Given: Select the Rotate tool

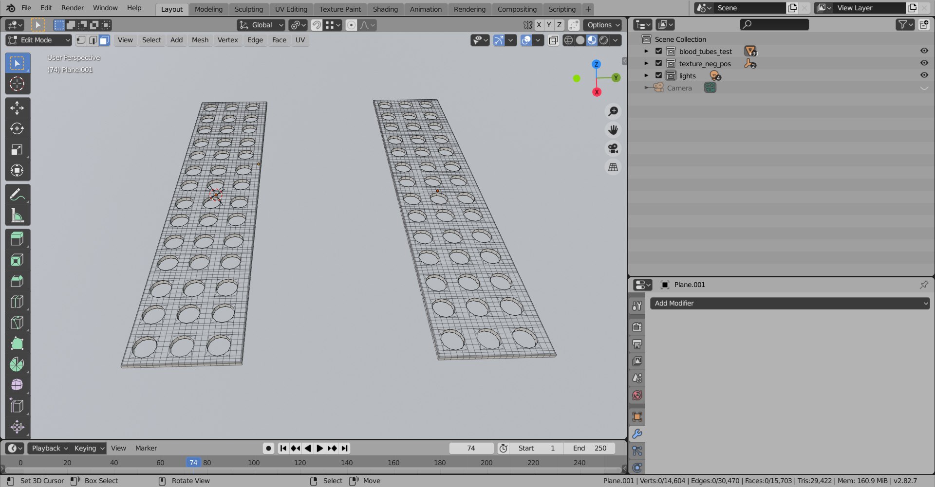Looking at the screenshot, I should coord(17,129).
